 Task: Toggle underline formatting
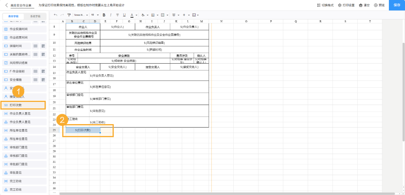[124, 15]
